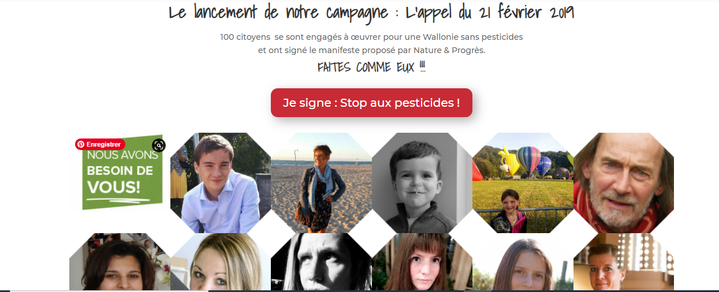
Task: Select photo of blonde woman in bottom row
Action: point(221,261)
